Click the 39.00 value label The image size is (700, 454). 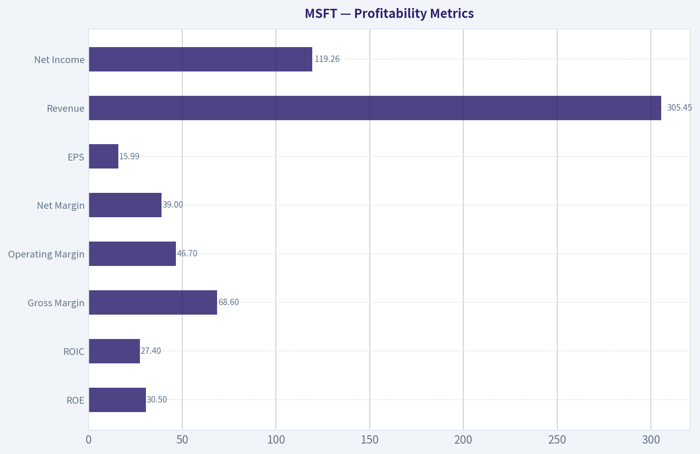(173, 205)
